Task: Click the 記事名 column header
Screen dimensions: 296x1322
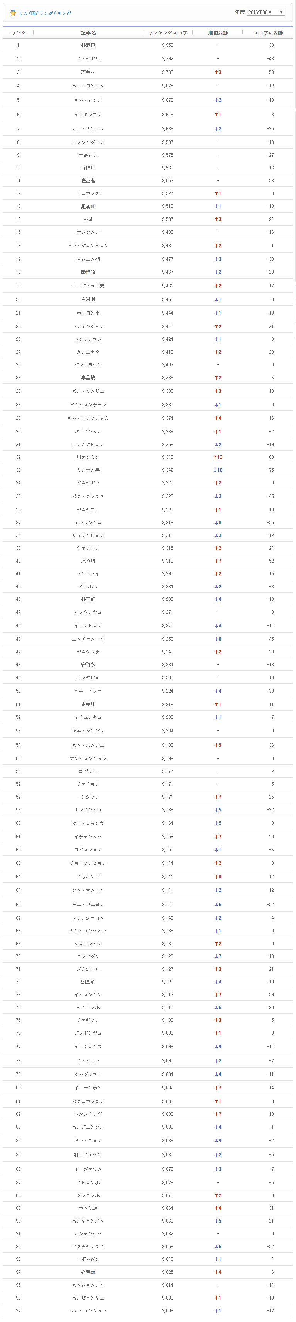Action: [88, 33]
